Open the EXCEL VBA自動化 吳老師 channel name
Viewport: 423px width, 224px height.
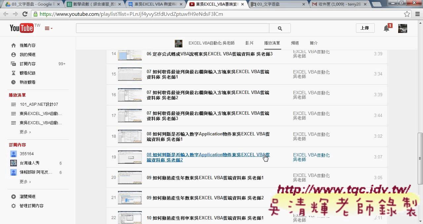click(211, 43)
